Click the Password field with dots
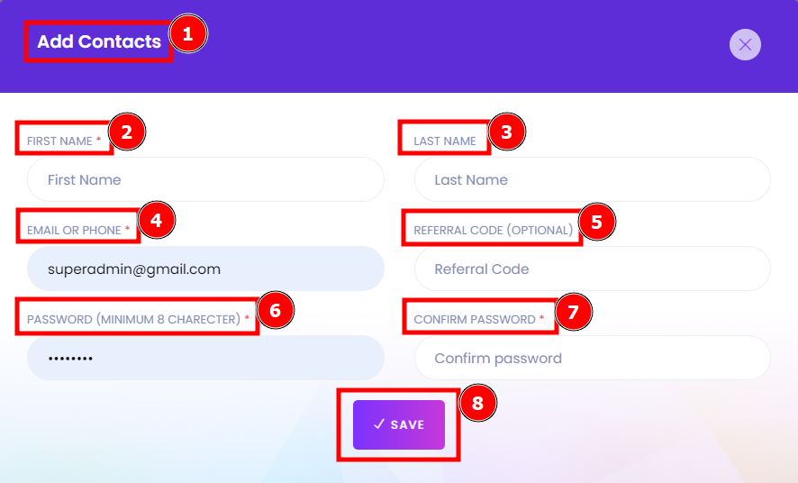 [x=205, y=358]
